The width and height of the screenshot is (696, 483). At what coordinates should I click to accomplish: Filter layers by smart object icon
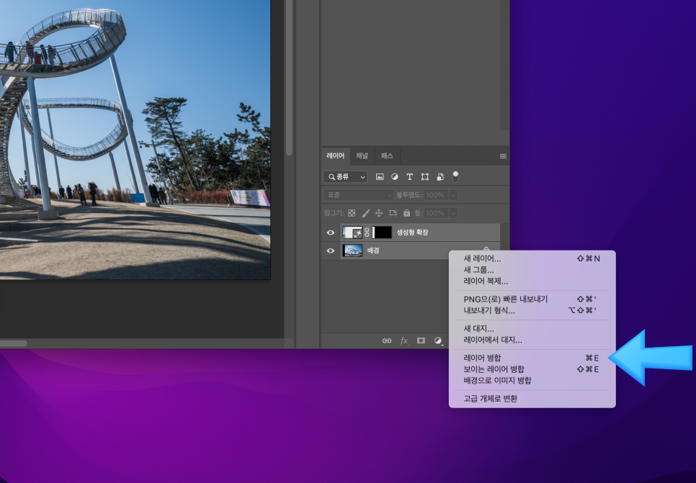440,177
